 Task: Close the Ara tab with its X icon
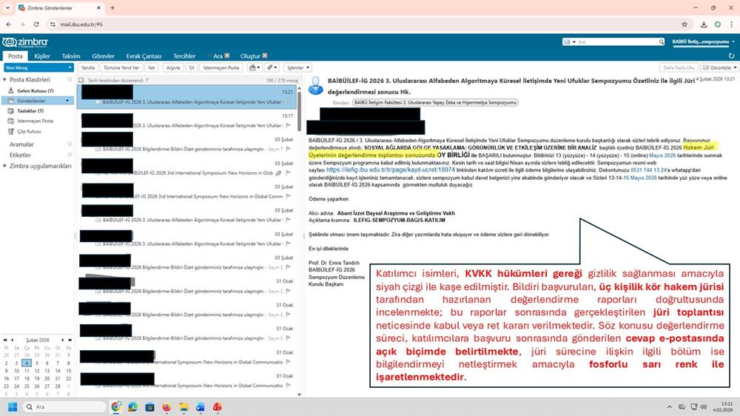click(x=227, y=56)
